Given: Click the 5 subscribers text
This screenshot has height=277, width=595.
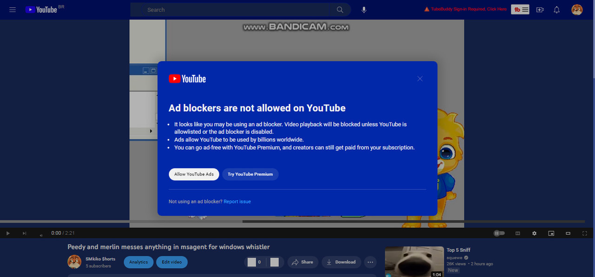Looking at the screenshot, I should coord(98,266).
